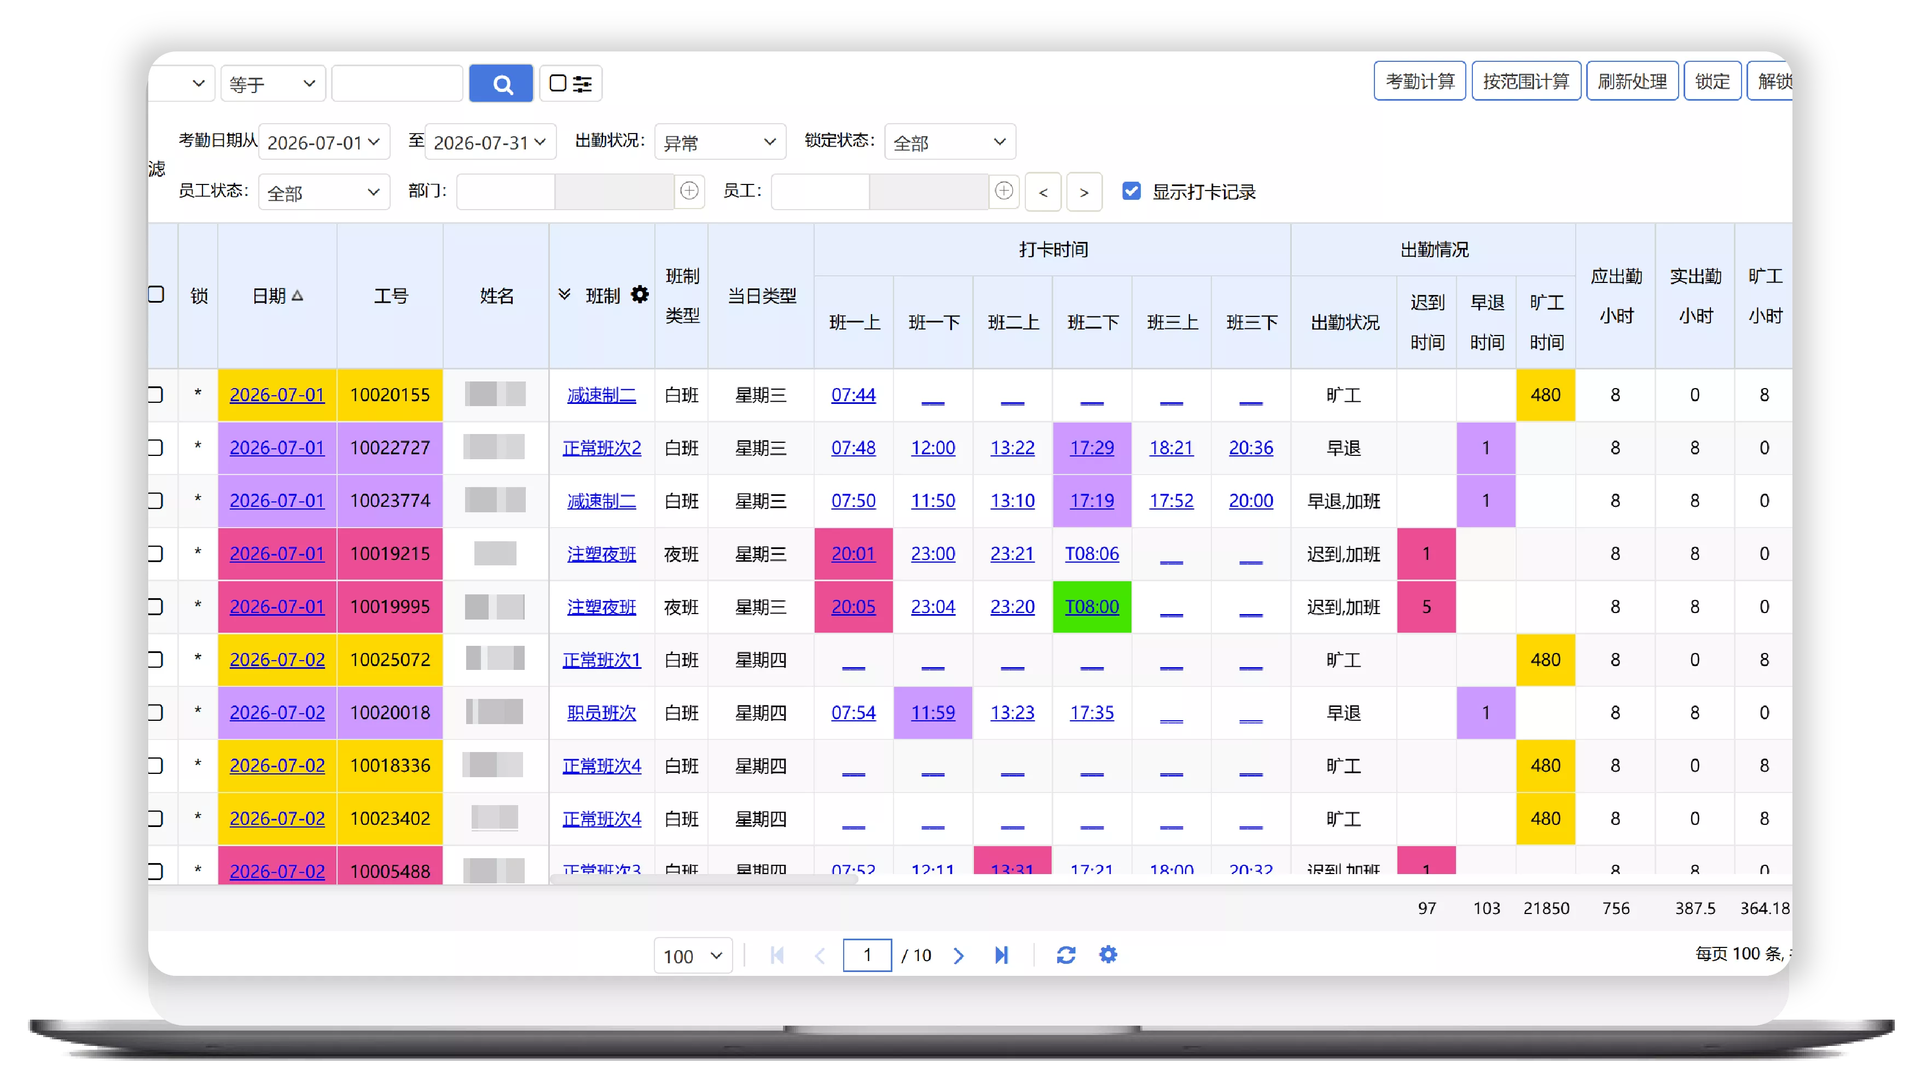Click the 部门 code input field

click(x=506, y=192)
